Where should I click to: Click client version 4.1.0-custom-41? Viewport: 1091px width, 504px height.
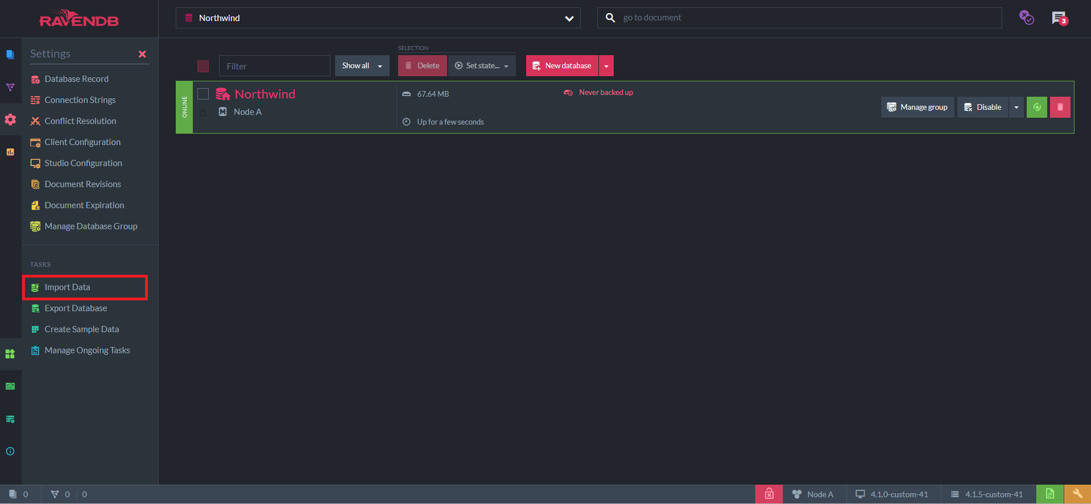(x=892, y=494)
